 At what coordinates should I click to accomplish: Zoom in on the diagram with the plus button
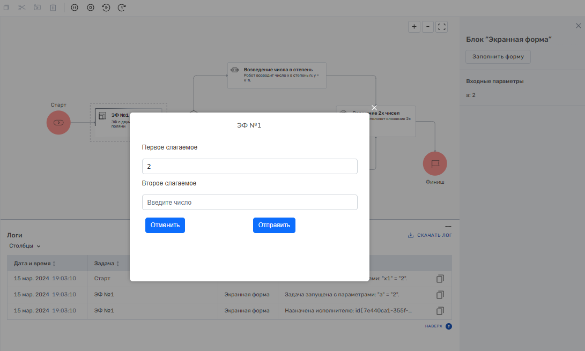tap(414, 27)
